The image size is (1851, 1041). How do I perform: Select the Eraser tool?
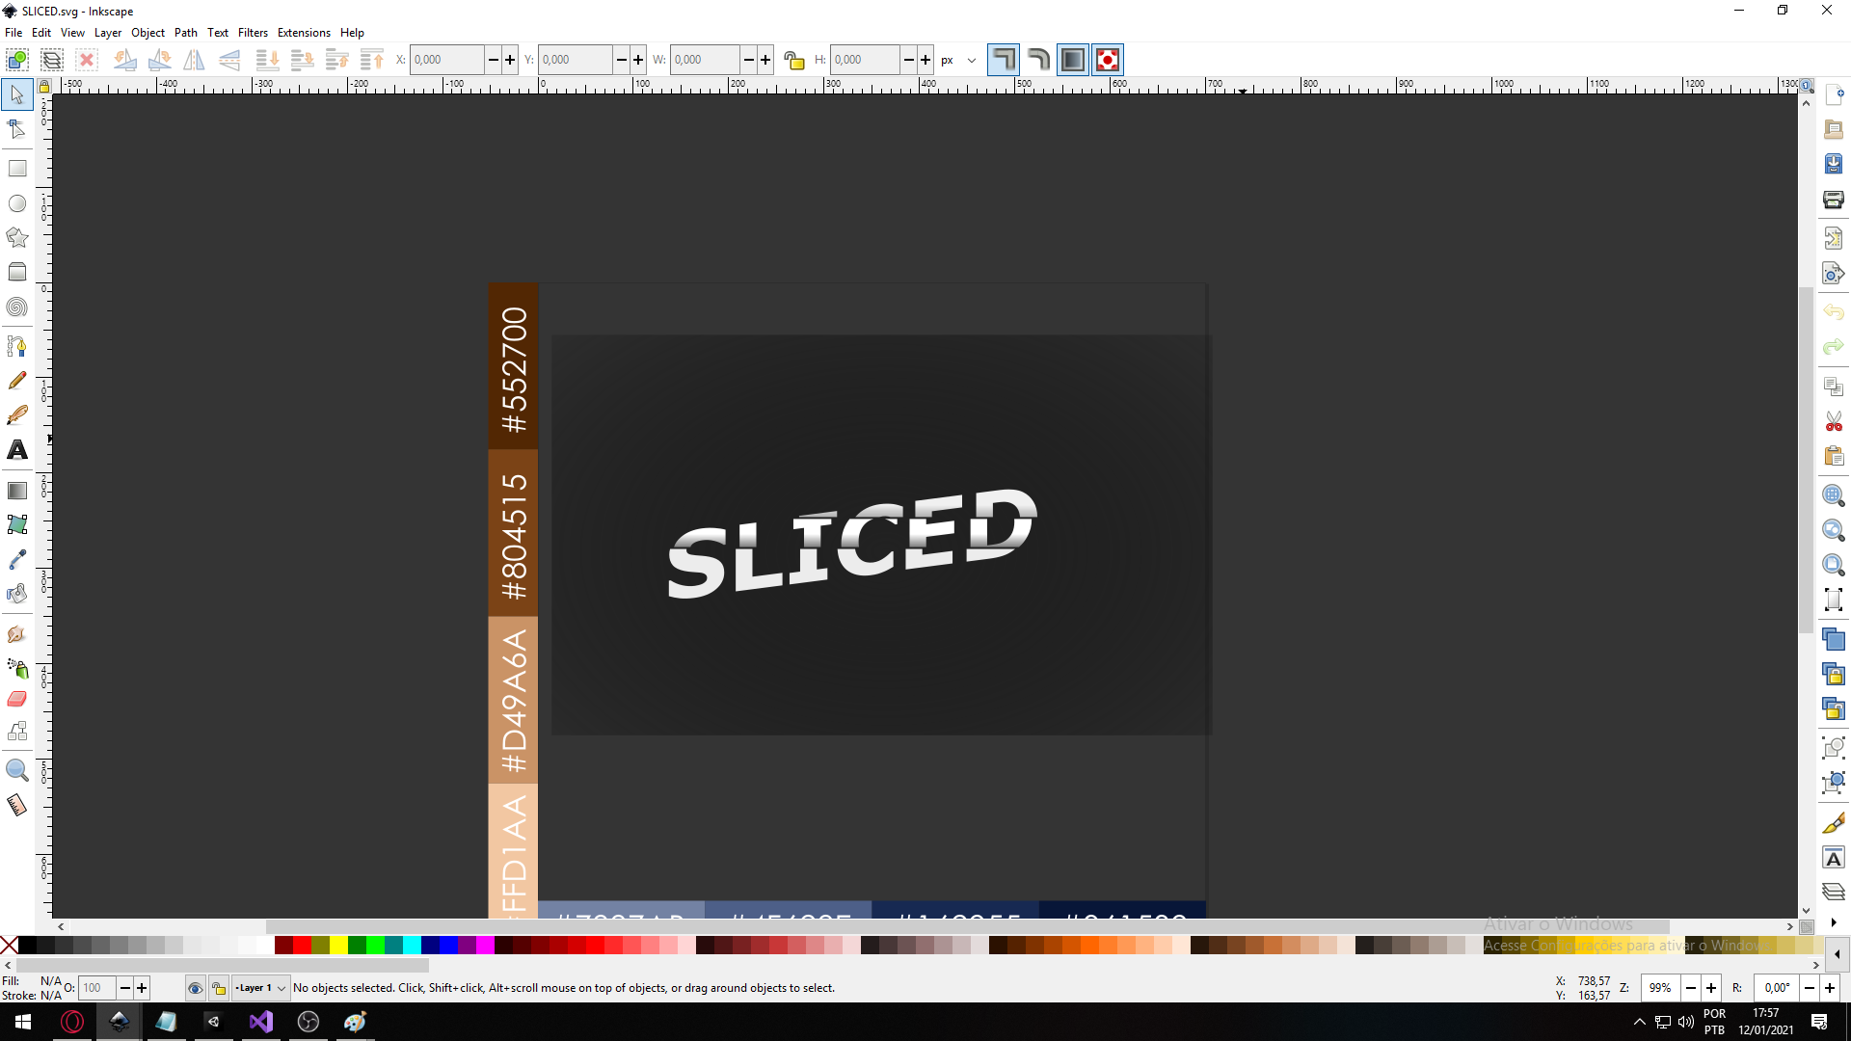coord(17,699)
